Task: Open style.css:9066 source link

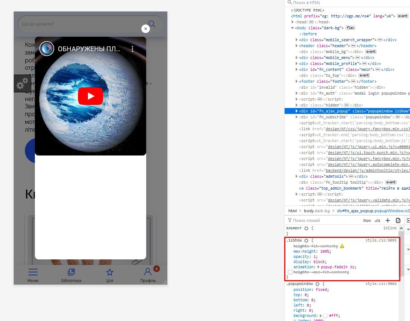Action: click(381, 284)
